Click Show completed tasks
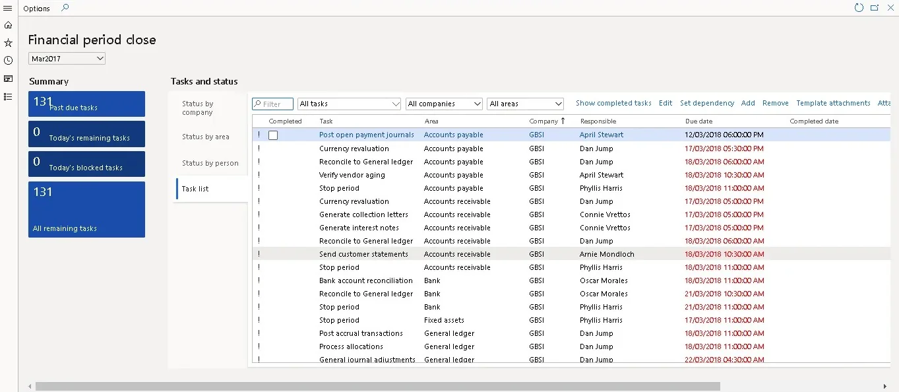Screen dimensions: 899x392 613,103
